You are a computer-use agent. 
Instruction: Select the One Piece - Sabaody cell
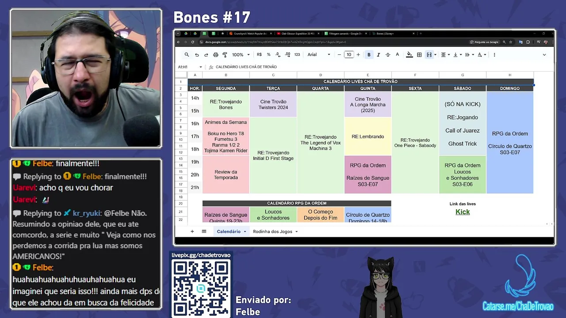tap(415, 143)
